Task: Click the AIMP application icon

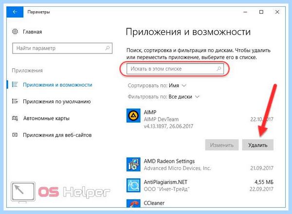Action: pos(133,116)
